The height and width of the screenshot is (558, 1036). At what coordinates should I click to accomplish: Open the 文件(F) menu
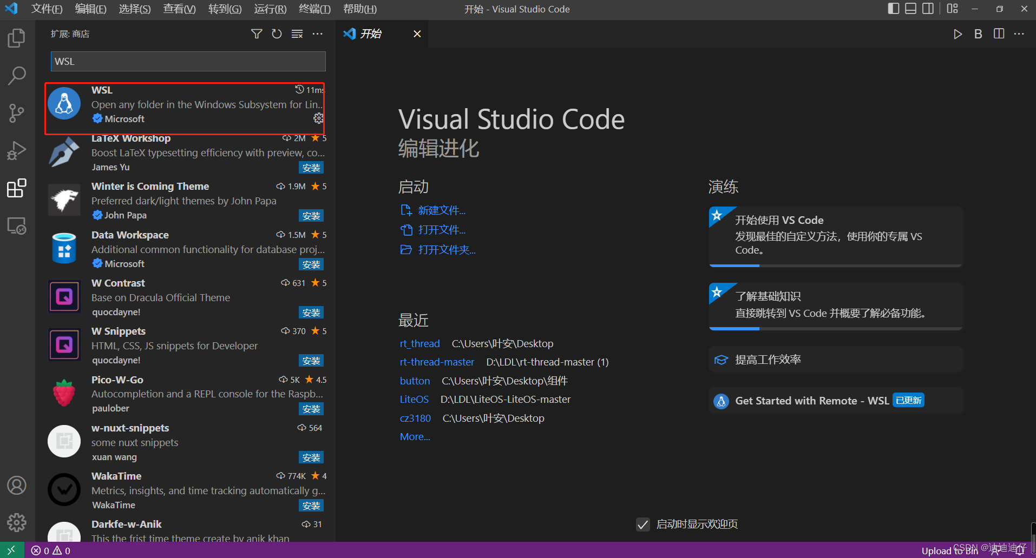pos(47,9)
